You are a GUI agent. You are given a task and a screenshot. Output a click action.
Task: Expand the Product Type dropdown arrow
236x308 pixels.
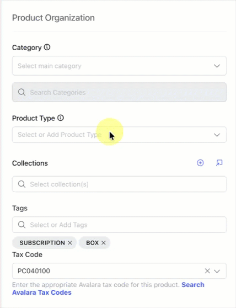pos(217,135)
